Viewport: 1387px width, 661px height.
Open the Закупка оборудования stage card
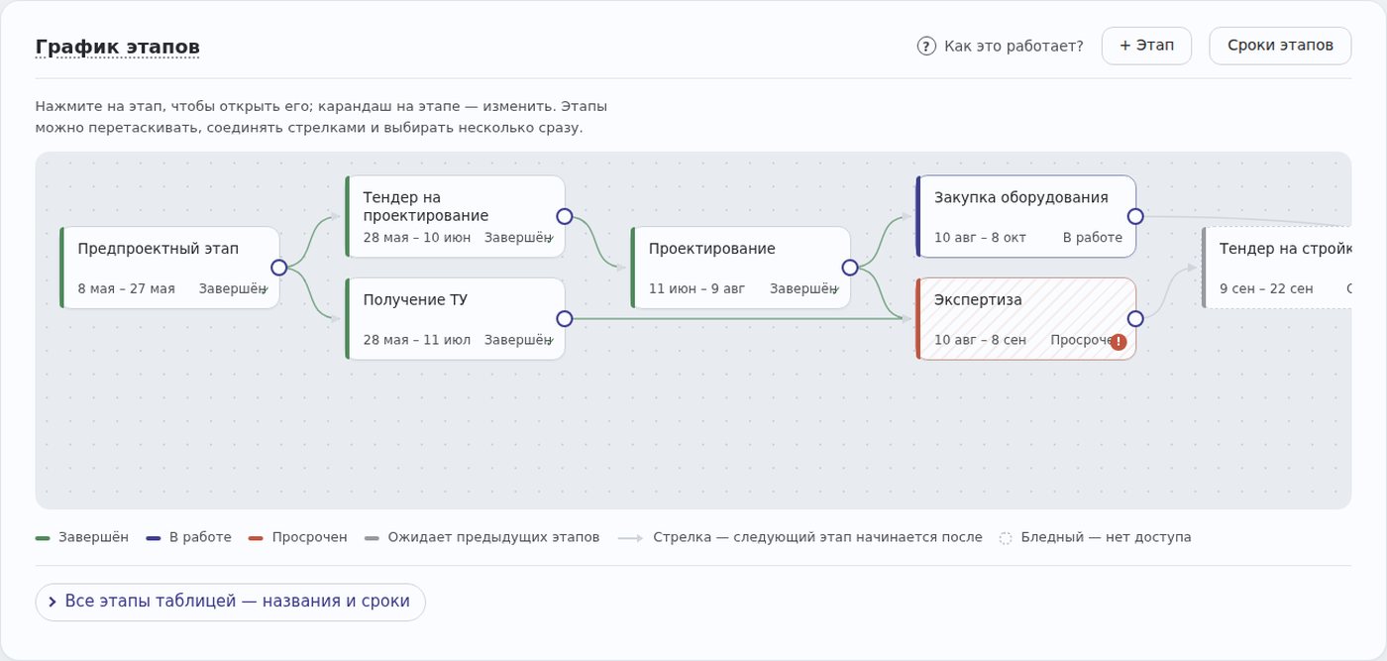(x=1025, y=216)
